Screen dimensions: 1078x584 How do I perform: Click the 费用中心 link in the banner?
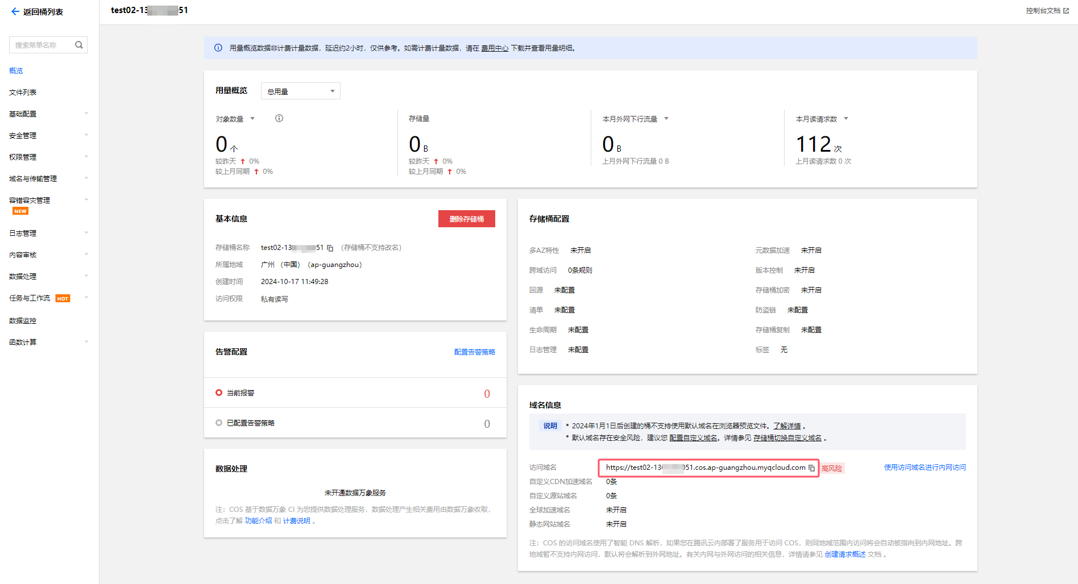point(495,48)
